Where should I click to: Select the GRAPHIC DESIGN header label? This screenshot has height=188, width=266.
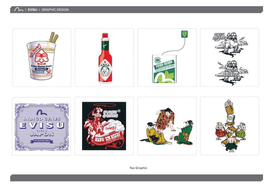(x=55, y=10)
